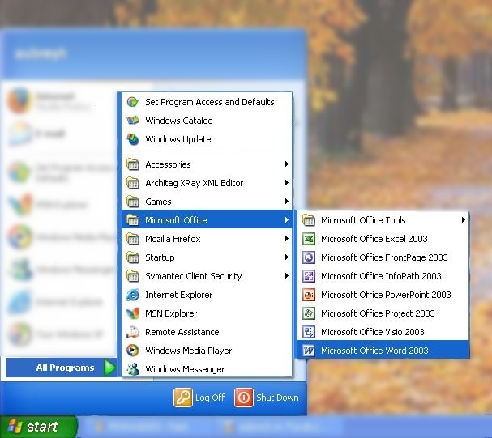This screenshot has height=438, width=492.
Task: Click the Windows Media Player icon
Action: tap(133, 351)
